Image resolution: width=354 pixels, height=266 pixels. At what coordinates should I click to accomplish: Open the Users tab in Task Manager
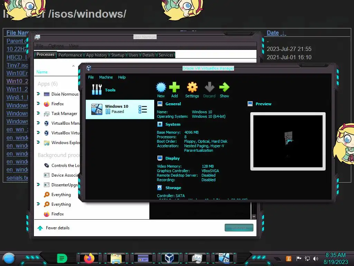point(133,55)
